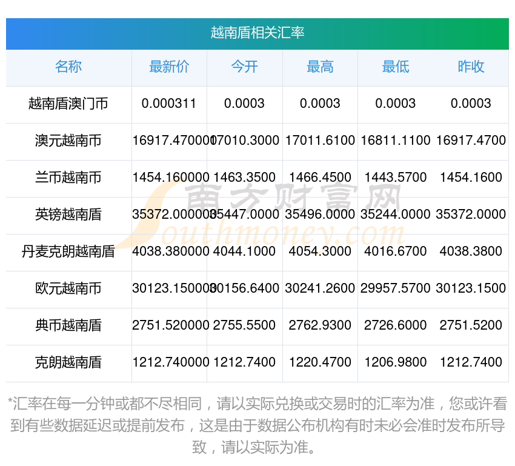Click previous close 16917.4700
Screen dimensions: 515x466
pyautogui.click(x=471, y=141)
